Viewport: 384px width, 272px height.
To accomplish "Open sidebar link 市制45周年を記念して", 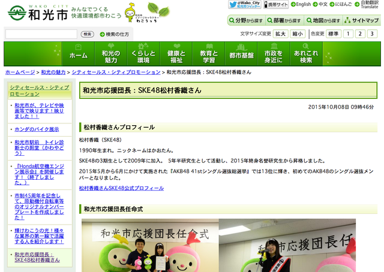I will point(39,207).
